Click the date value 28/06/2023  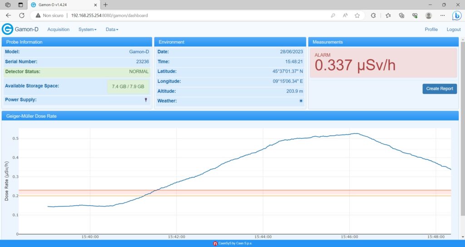point(292,52)
